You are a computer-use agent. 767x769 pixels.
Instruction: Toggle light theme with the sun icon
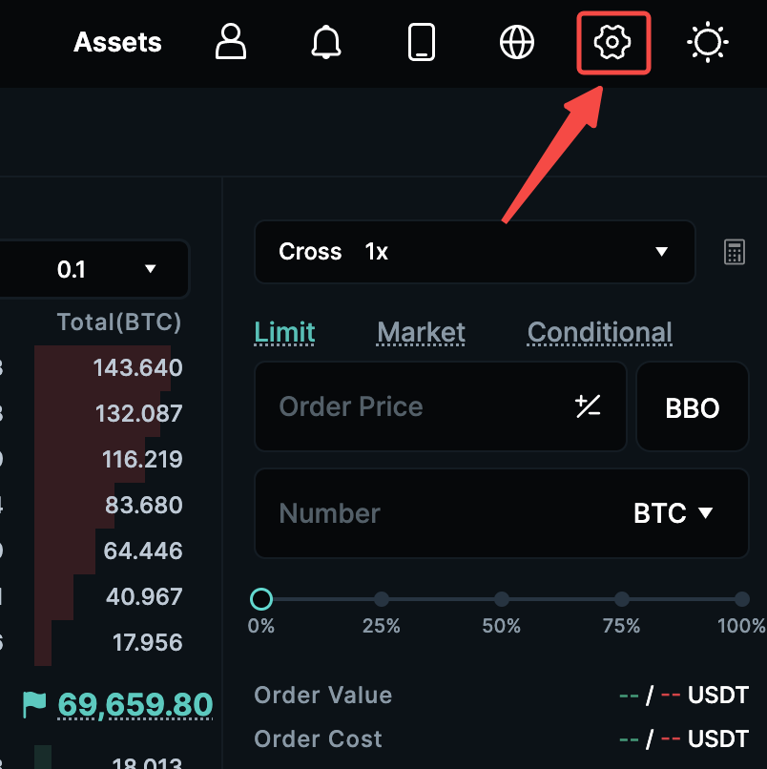coord(707,41)
